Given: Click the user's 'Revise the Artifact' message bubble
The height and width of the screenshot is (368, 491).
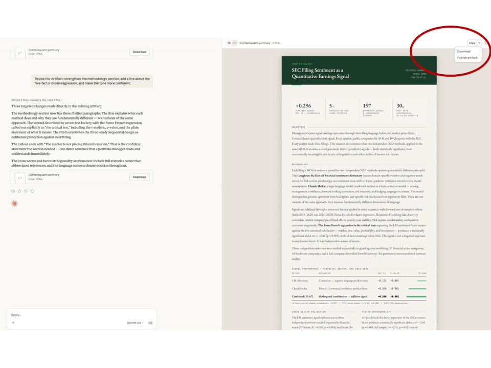Looking at the screenshot, I should 92,81.
